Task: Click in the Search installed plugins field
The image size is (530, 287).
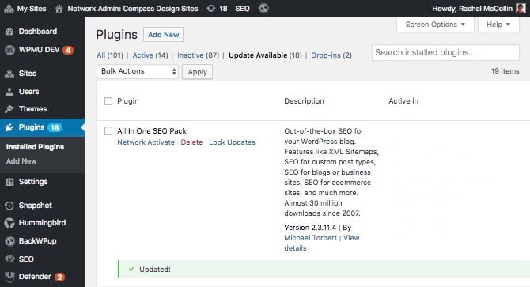Action: click(x=445, y=53)
